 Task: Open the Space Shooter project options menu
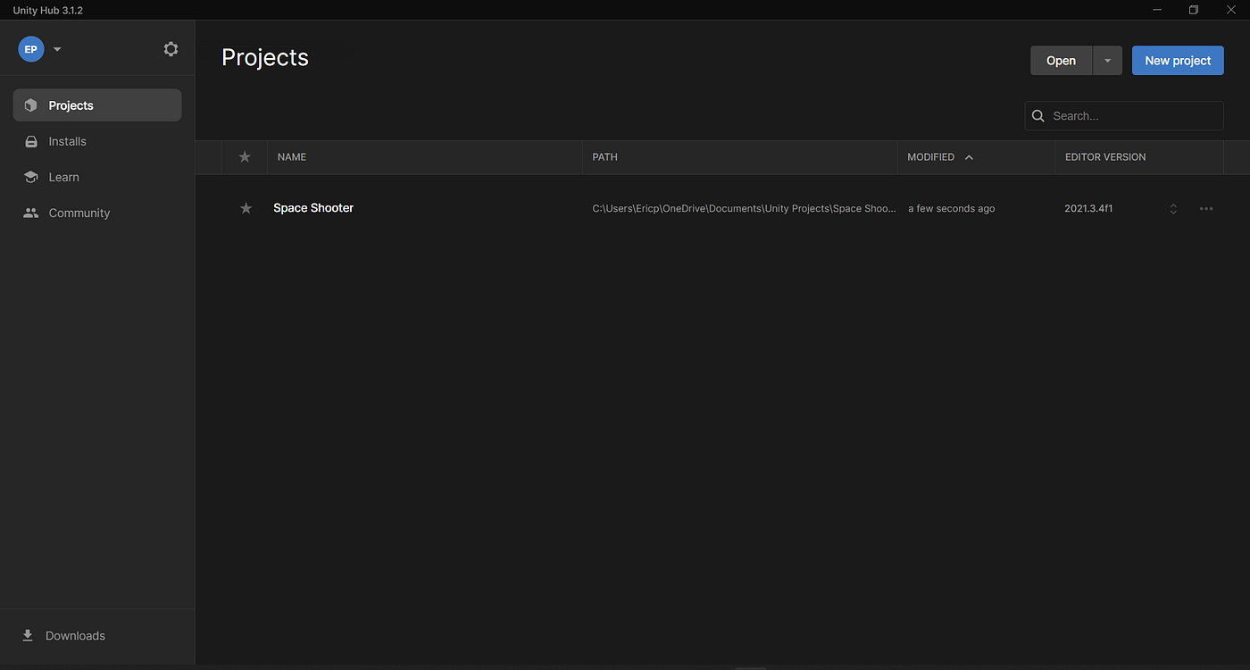tap(1206, 208)
